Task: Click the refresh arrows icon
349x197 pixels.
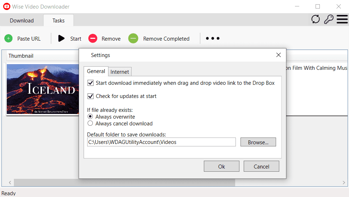Action: coord(316,19)
